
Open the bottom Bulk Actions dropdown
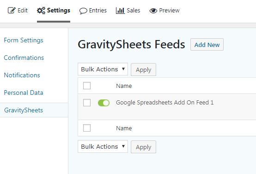coord(103,146)
